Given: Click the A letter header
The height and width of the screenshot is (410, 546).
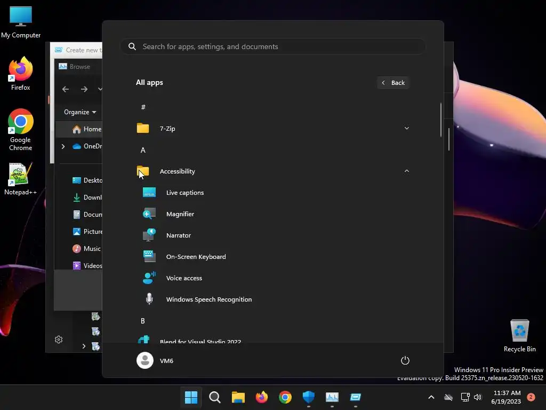Looking at the screenshot, I should click(x=143, y=150).
